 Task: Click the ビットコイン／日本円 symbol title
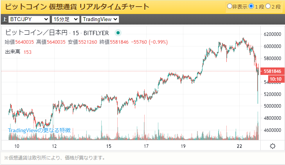tap(36, 33)
